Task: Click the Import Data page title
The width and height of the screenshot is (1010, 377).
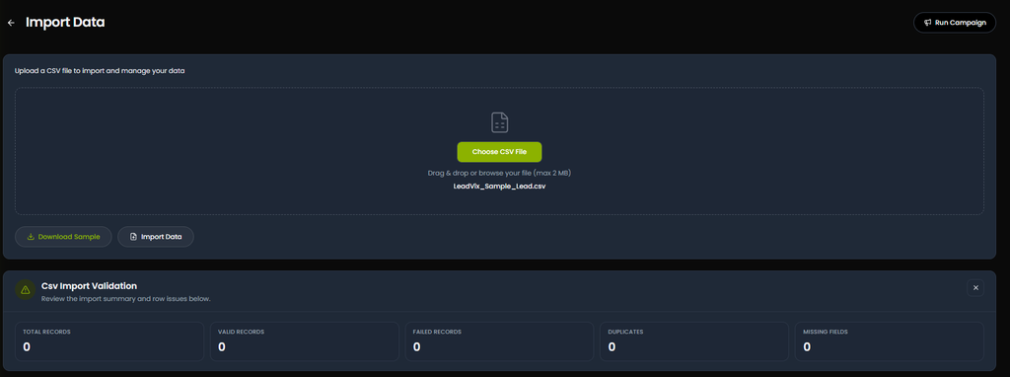Action: [65, 23]
